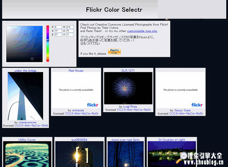Viewport: 228px width, 167px height.
Task: Click the flickr logo in Saucy Suse card
Action: click(197, 105)
